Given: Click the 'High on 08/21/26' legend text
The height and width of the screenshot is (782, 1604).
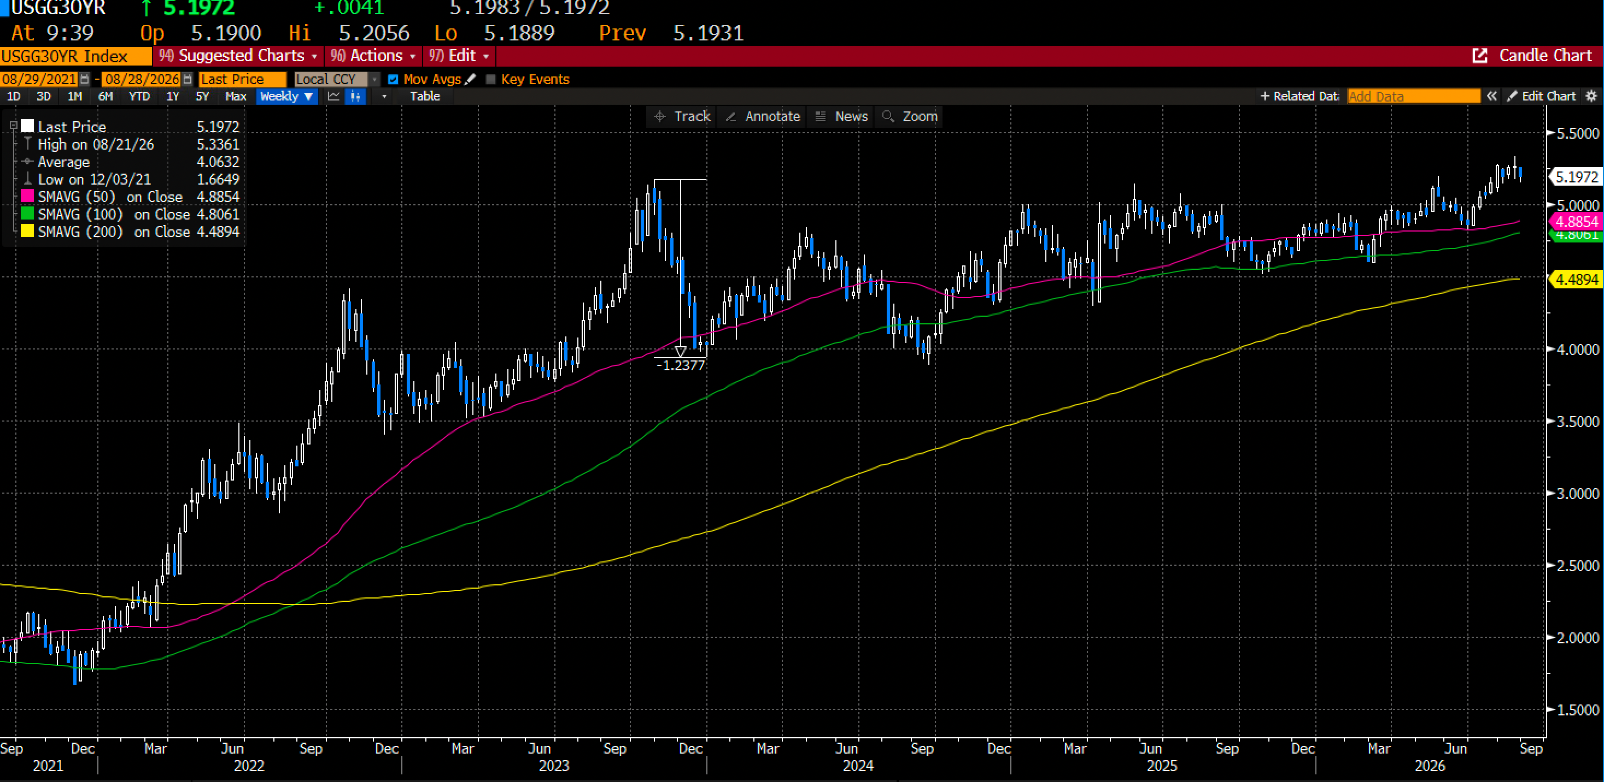Looking at the screenshot, I should click(96, 144).
